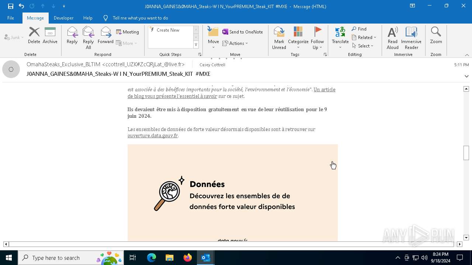Click Find in Editing group
The width and height of the screenshot is (472, 265).
click(359, 29)
